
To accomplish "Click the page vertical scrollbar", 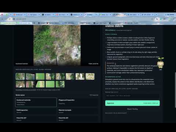I will click(x=175, y=90).
